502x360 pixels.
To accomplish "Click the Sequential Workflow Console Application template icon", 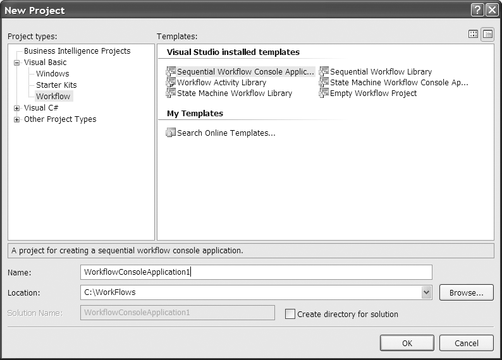I will (x=171, y=71).
